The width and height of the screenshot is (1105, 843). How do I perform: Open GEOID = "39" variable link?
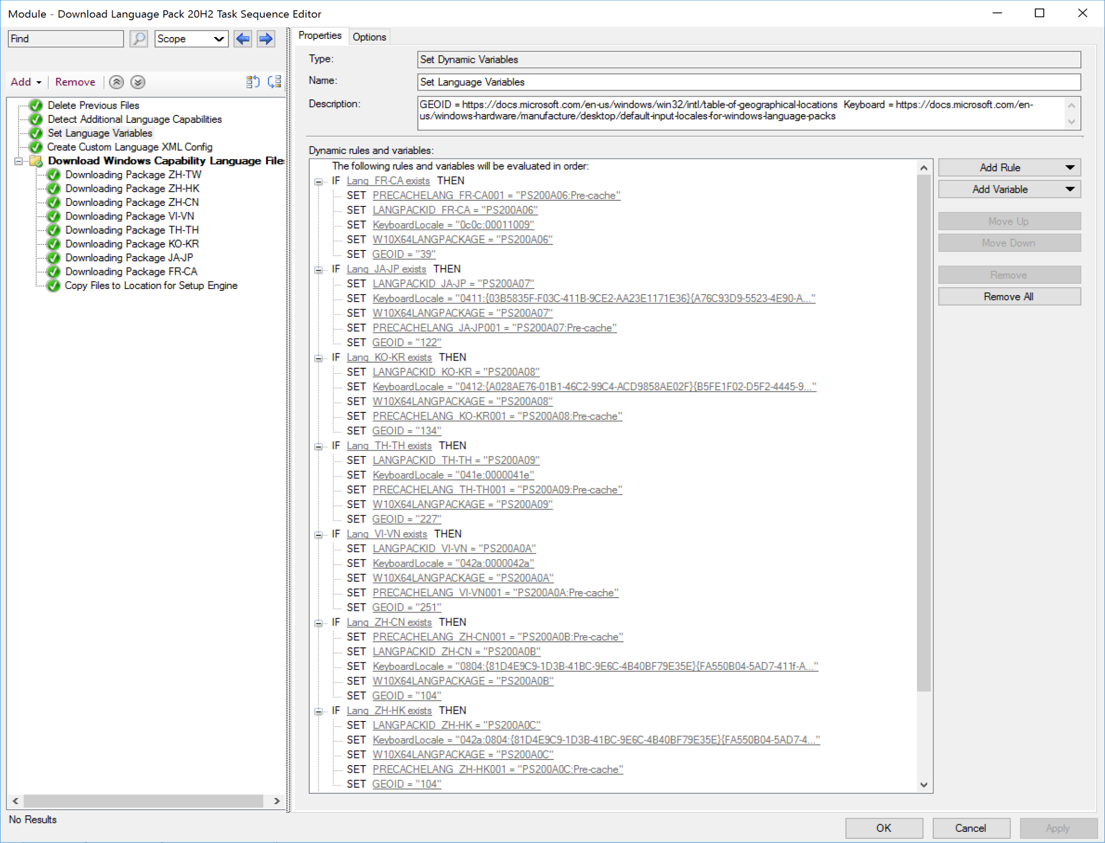click(404, 254)
